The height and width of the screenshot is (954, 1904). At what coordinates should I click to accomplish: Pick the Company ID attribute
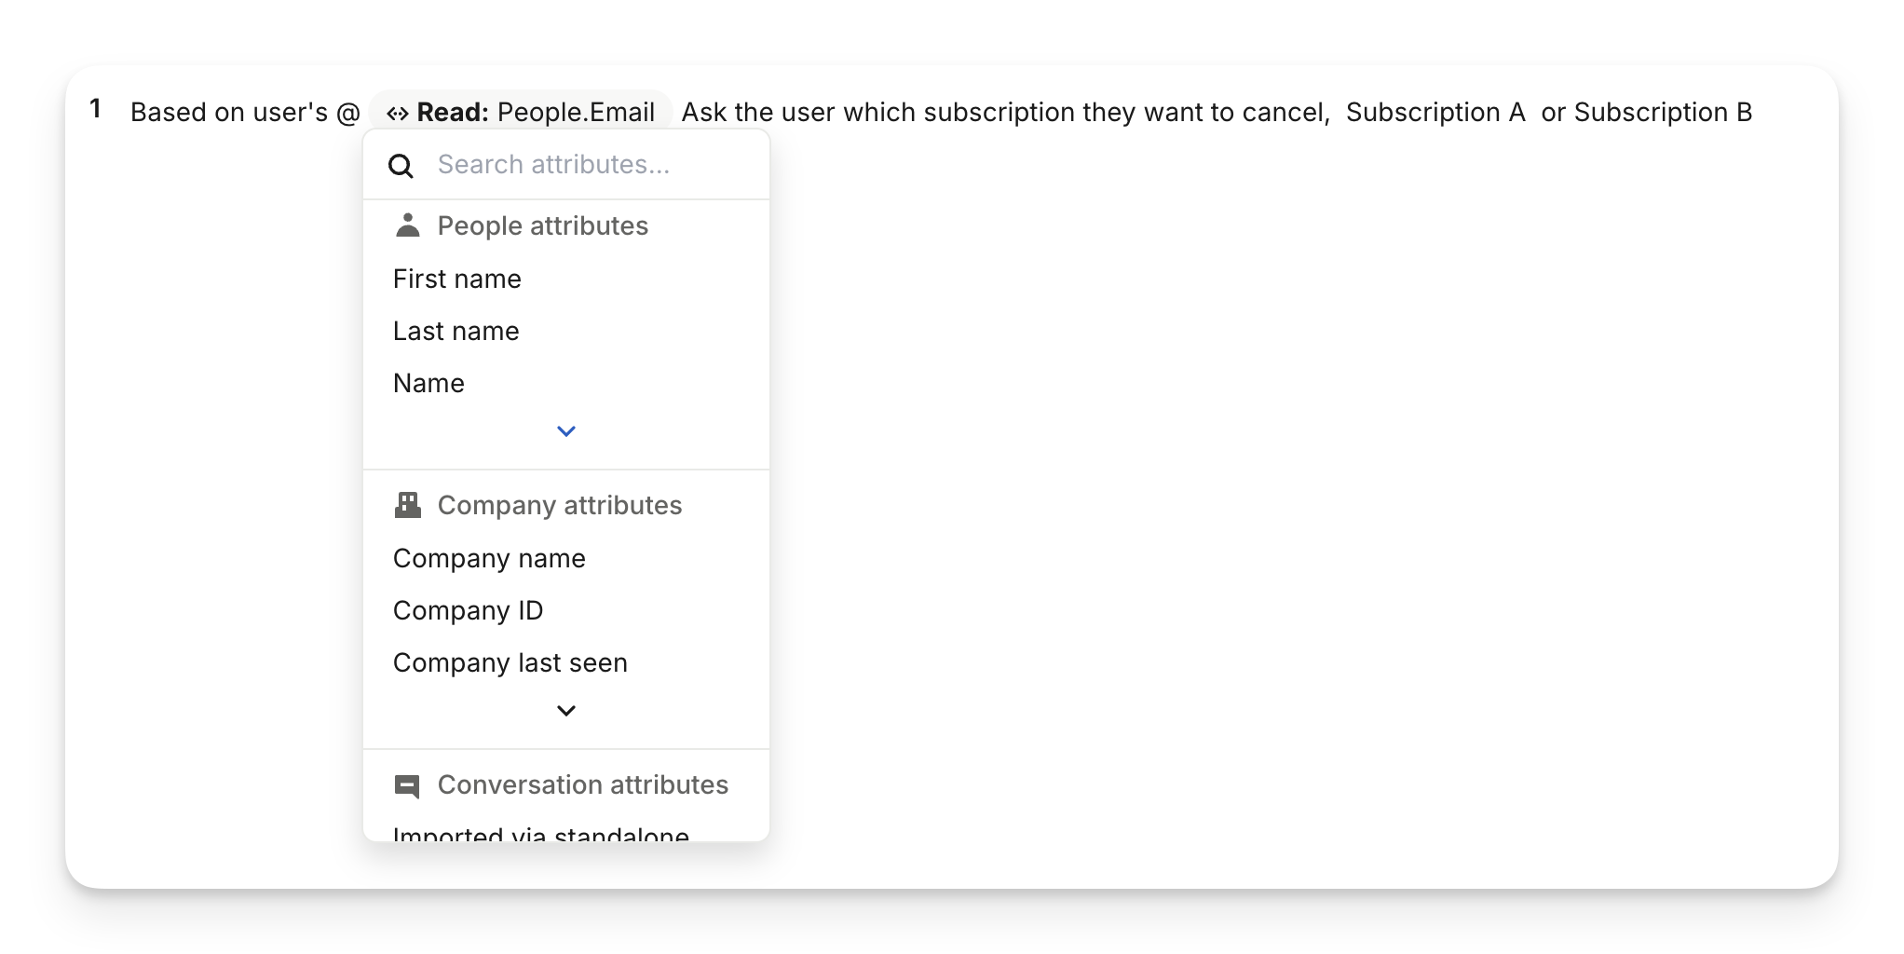[x=468, y=610]
